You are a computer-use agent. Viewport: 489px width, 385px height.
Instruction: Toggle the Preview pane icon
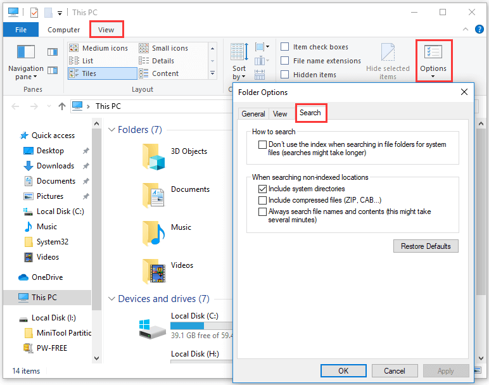point(53,52)
